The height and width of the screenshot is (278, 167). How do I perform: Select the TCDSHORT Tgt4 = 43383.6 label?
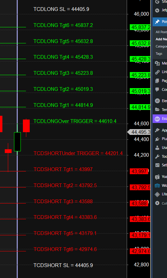click(x=65, y=217)
